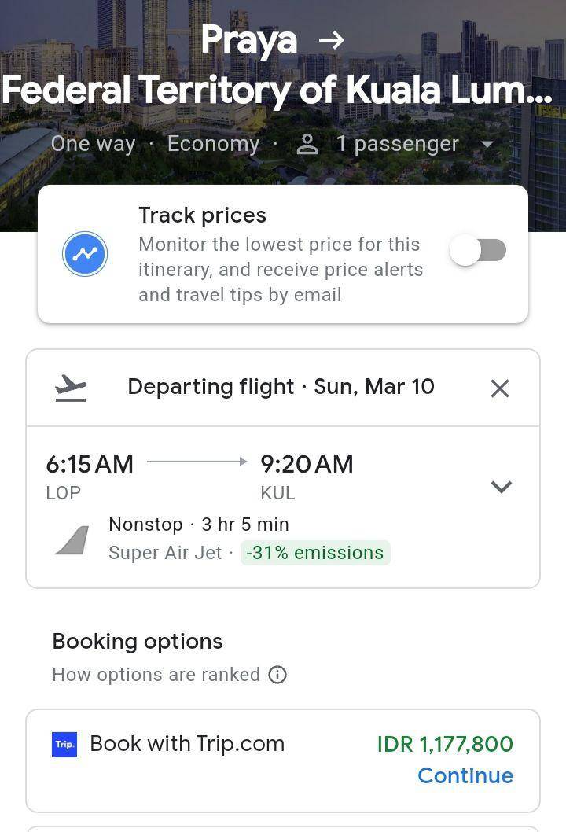Continue booking with Trip.com

(x=465, y=775)
